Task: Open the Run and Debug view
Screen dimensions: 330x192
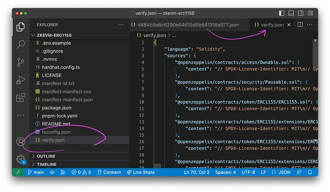Action: point(21,80)
